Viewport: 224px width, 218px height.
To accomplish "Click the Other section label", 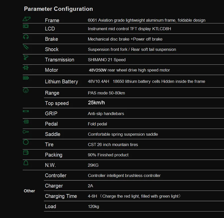I will (x=29, y=191).
